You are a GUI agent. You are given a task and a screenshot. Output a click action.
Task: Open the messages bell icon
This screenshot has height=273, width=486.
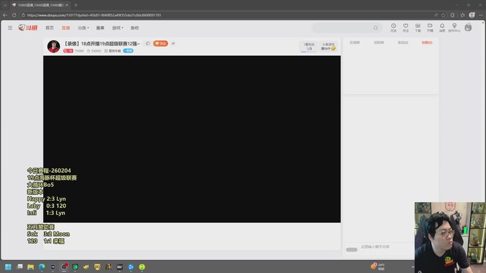(x=442, y=27)
